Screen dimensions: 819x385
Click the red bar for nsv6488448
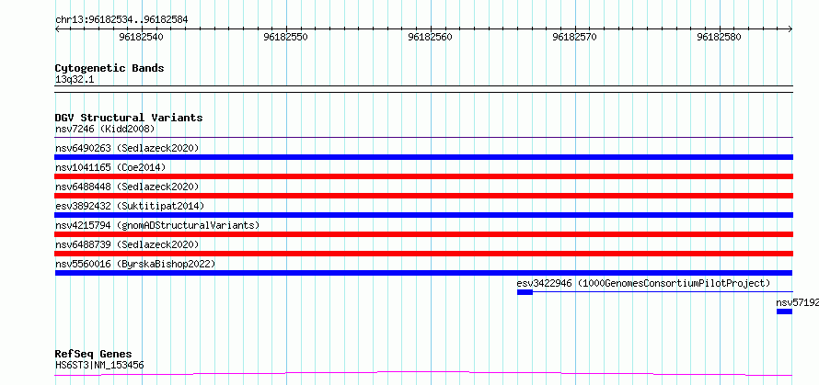click(424, 196)
